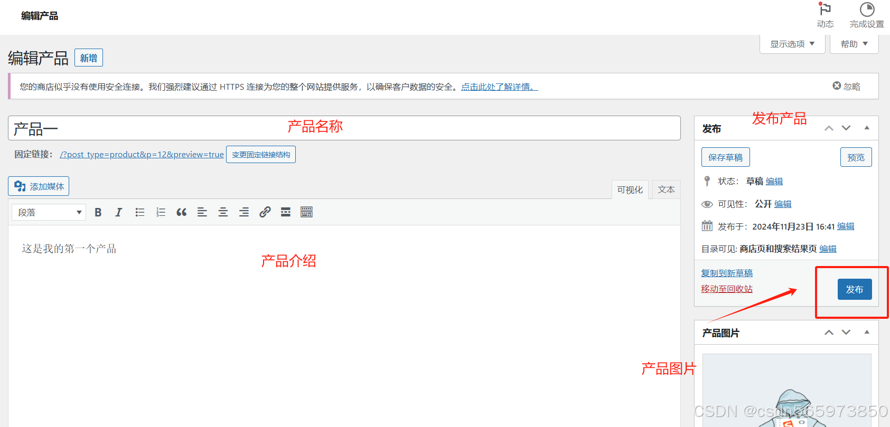Viewport: 890px width, 427px height.
Task: Expand the 帮助 help dropdown
Action: (854, 44)
